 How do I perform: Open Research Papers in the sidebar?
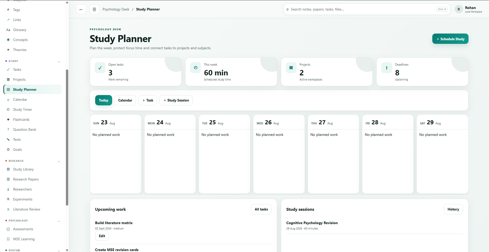[x=32, y=179]
